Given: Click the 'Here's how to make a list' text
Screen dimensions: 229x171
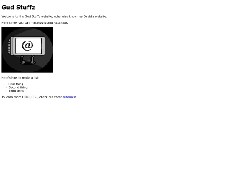Looking at the screenshot, I should 20,78.
